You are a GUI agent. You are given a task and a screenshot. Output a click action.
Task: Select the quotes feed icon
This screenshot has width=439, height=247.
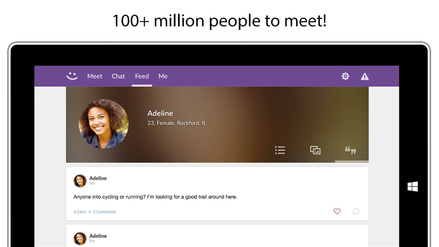(x=351, y=150)
